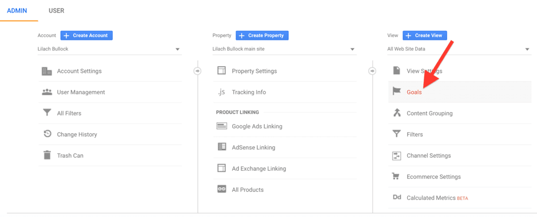Click the Calculated Metrics Dd icon
The height and width of the screenshot is (217, 537).
click(396, 197)
